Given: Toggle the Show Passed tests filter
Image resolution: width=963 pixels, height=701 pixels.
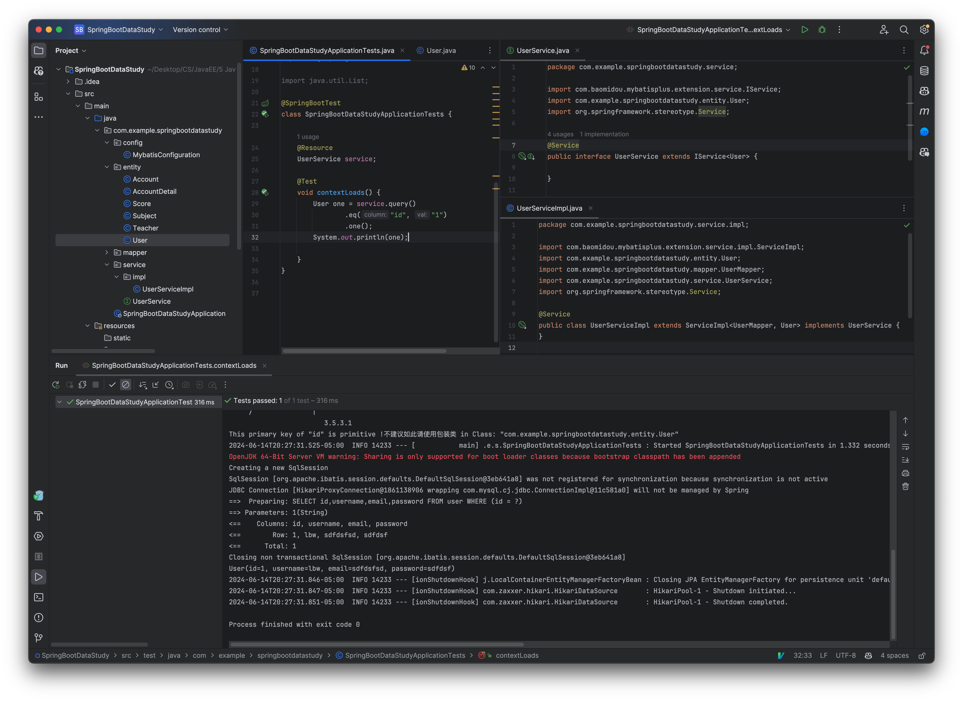Looking at the screenshot, I should (x=112, y=385).
